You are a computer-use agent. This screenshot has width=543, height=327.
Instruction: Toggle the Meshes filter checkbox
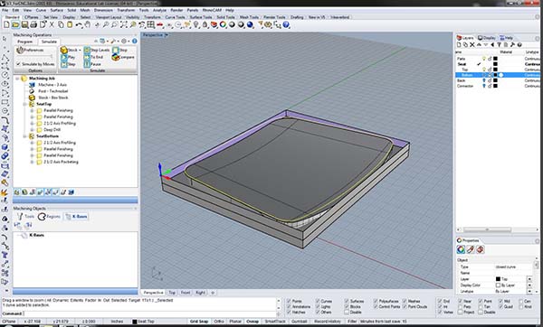[x=405, y=301]
